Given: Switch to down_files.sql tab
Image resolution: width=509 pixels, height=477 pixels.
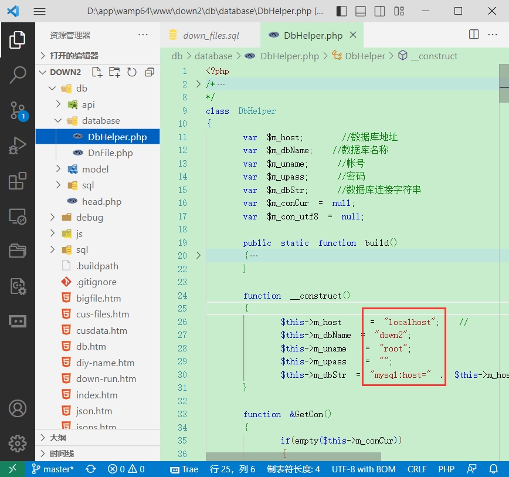Looking at the screenshot, I should point(211,35).
